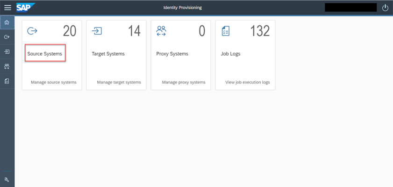Screen dimensions: 393x187
Task: Click 'Manage source systems' text
Action: click(x=54, y=82)
